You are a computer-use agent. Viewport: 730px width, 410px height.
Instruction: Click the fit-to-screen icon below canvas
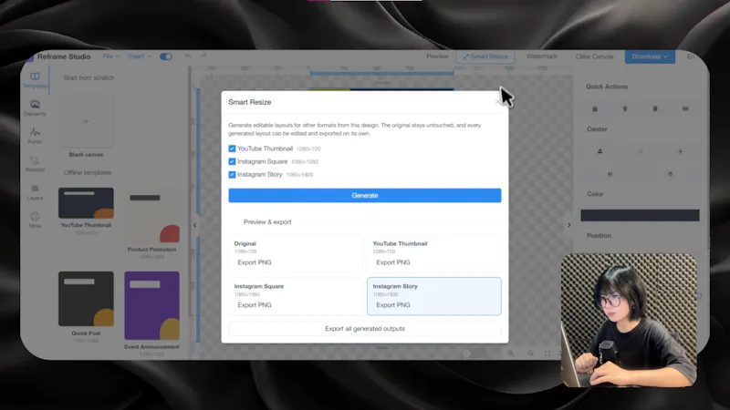[x=547, y=354]
